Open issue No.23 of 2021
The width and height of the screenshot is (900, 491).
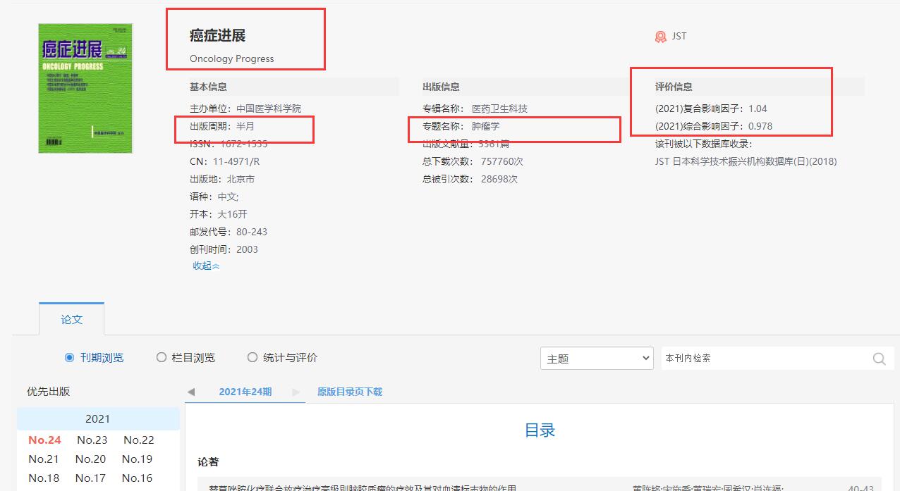pyautogui.click(x=92, y=440)
